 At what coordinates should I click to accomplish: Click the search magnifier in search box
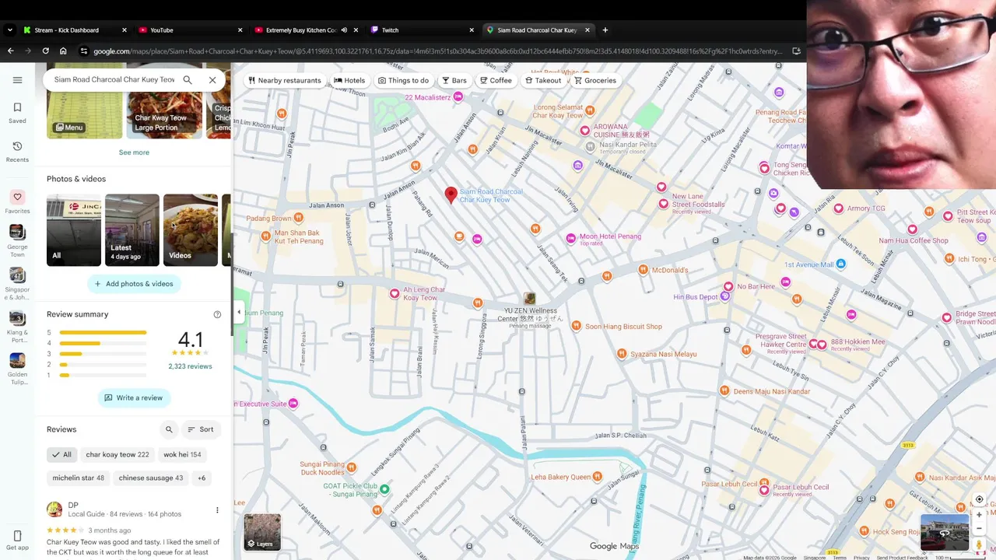click(x=188, y=79)
